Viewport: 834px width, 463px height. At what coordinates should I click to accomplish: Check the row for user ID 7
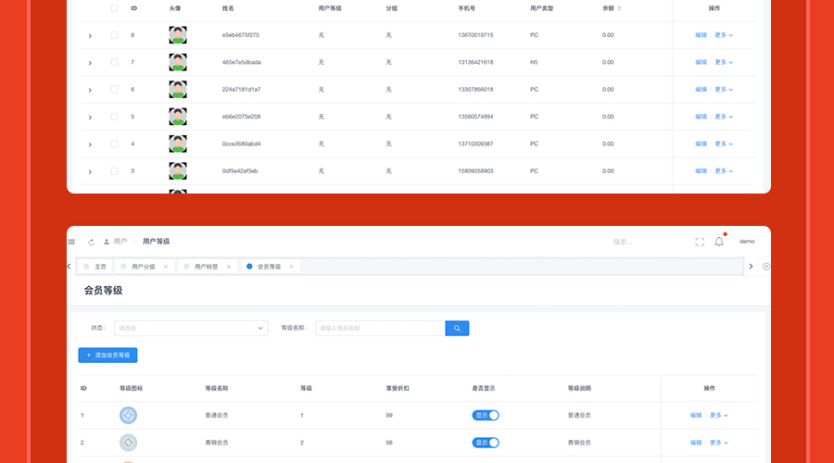(114, 62)
